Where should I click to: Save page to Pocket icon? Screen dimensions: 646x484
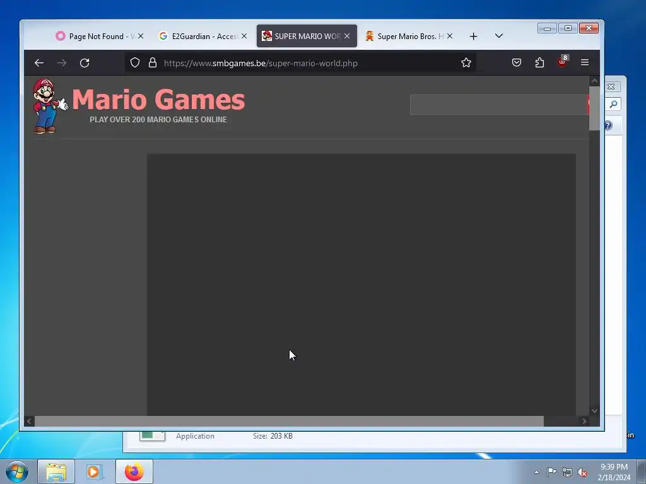pos(517,62)
